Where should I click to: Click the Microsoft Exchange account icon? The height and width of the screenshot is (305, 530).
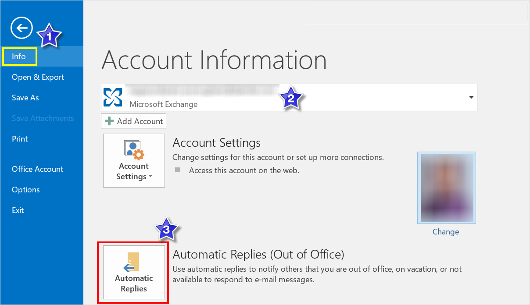click(x=113, y=96)
